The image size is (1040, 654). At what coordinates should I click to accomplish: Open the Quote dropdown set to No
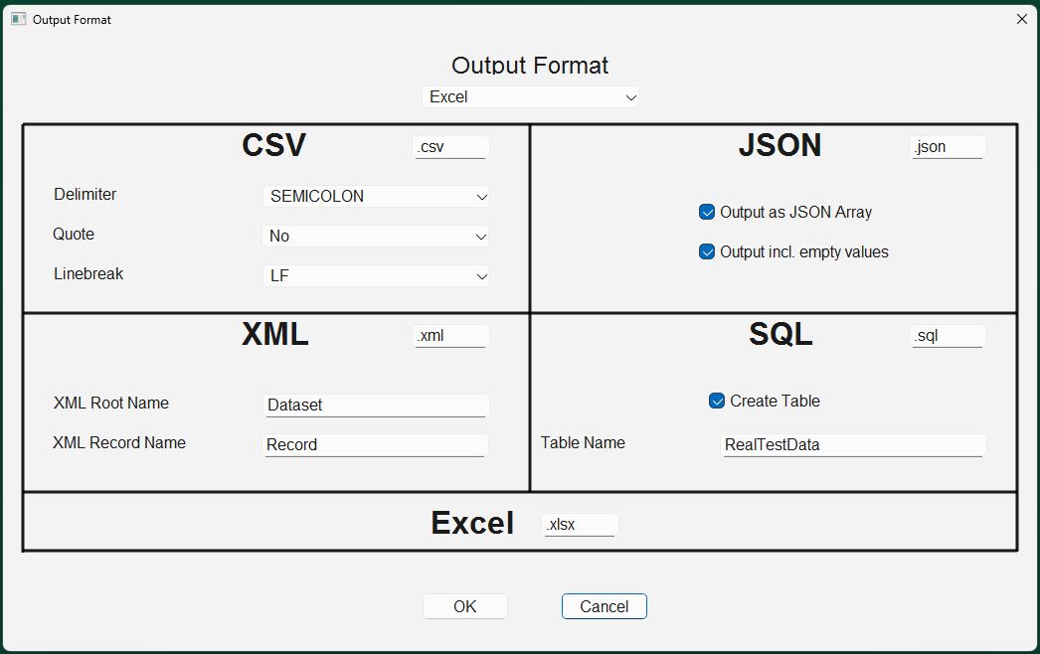pyautogui.click(x=376, y=237)
